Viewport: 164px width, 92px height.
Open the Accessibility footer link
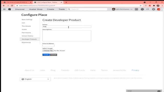(x=119, y=70)
